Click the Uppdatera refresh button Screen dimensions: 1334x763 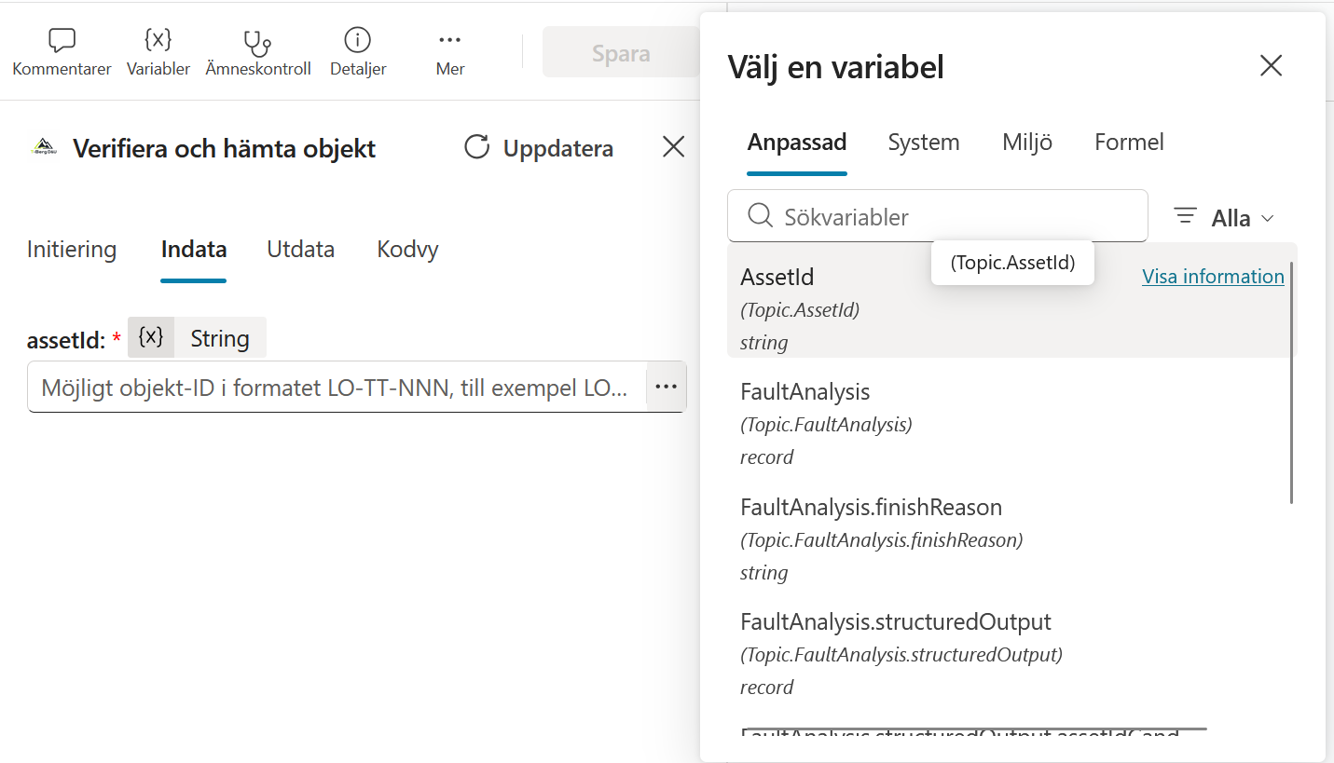point(539,148)
